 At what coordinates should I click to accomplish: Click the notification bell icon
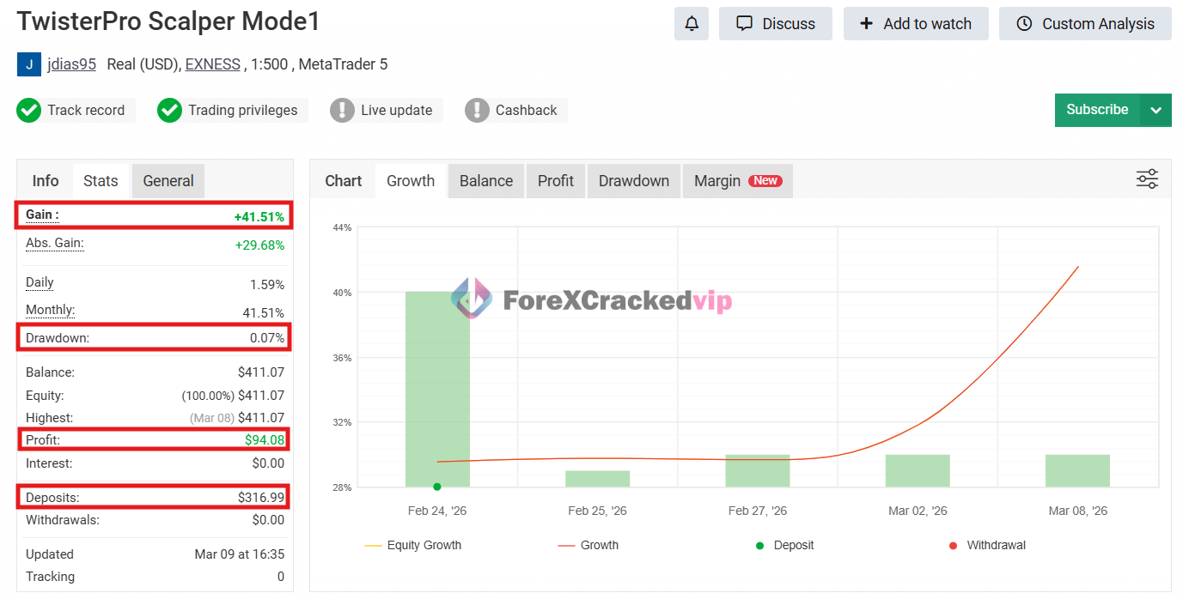coord(692,24)
